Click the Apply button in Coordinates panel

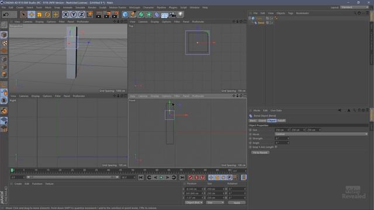tap(237, 202)
